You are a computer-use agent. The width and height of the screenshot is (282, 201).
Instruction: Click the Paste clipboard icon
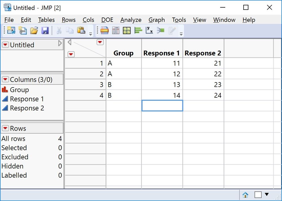[x=81, y=30]
